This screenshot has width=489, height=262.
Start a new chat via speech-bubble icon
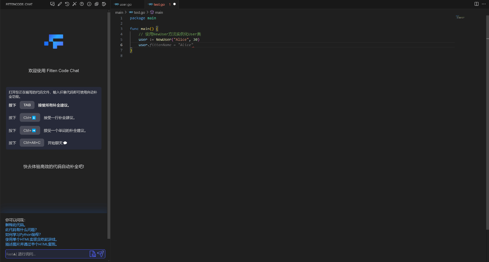click(52, 4)
